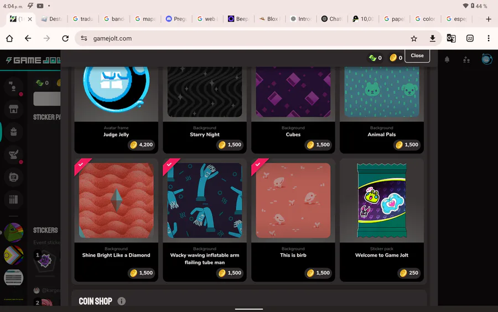
Task: Select the This is birb background
Action: point(293,220)
